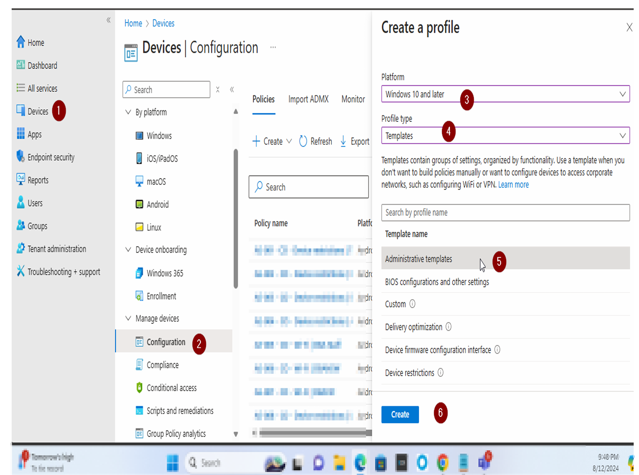The width and height of the screenshot is (639, 475).
Task: Focus the policies Search field
Action: tap(309, 187)
